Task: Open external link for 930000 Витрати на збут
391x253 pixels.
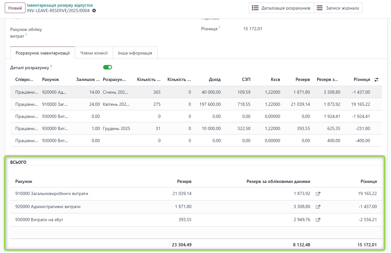Action: (318, 220)
